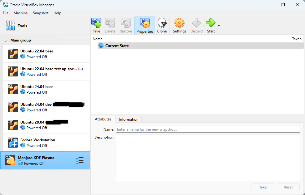This screenshot has width=305, height=195.
Task: Select Ubuntu 22.04 base VM icon
Action: pos(13,54)
